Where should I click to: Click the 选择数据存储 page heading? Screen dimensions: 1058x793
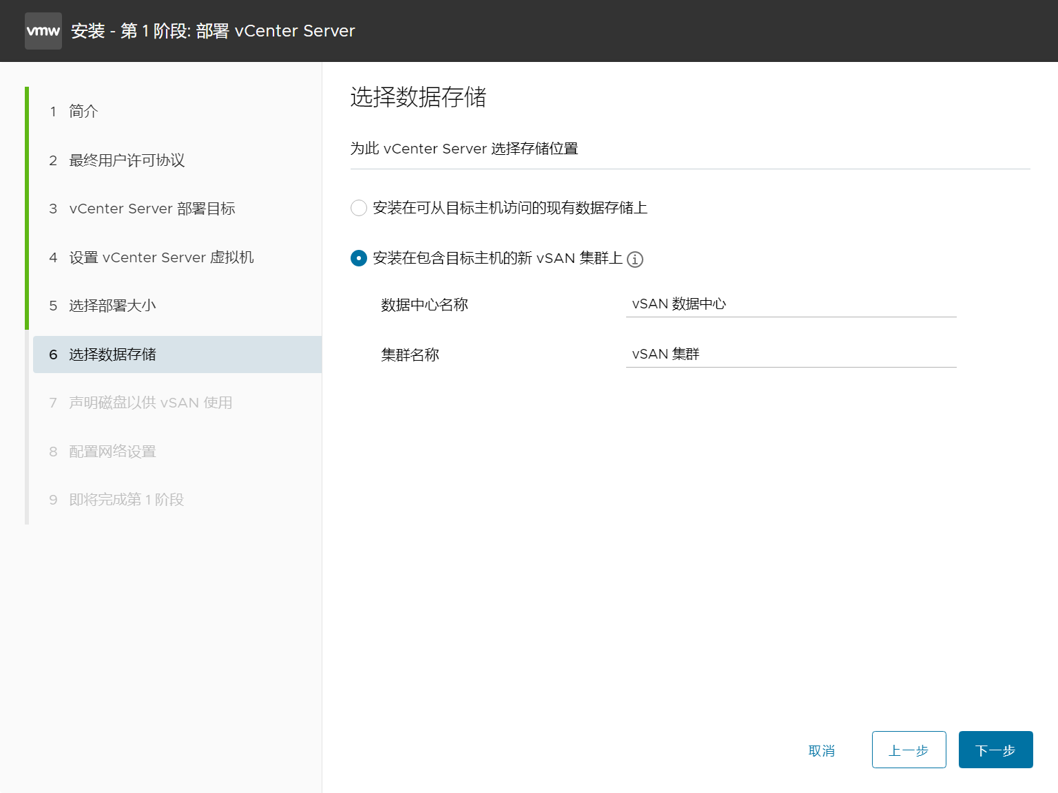418,97
